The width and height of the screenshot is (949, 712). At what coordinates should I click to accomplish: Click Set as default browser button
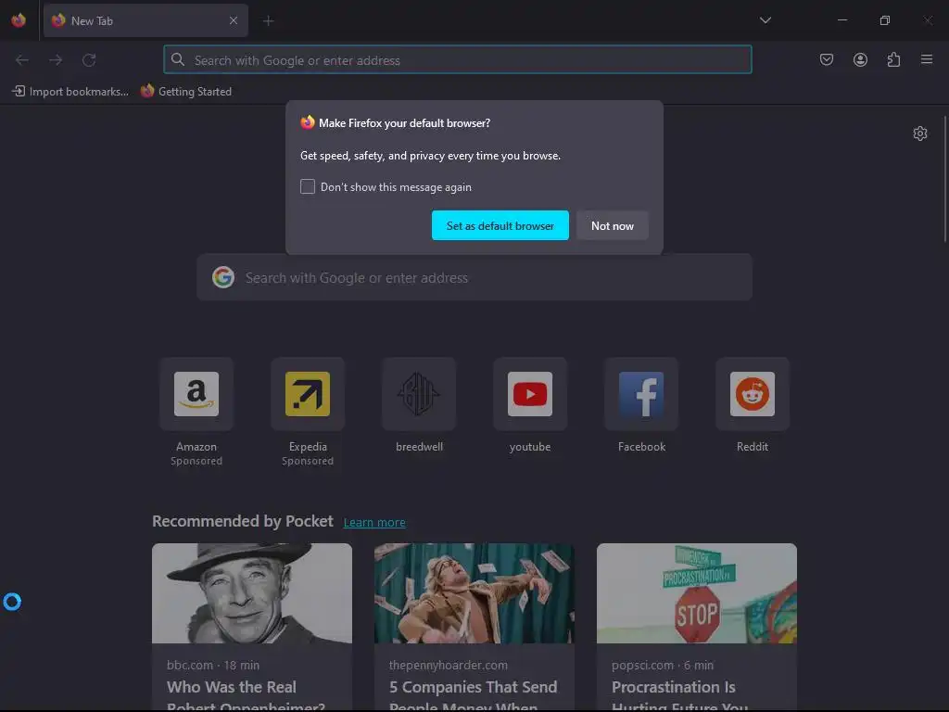(x=500, y=225)
